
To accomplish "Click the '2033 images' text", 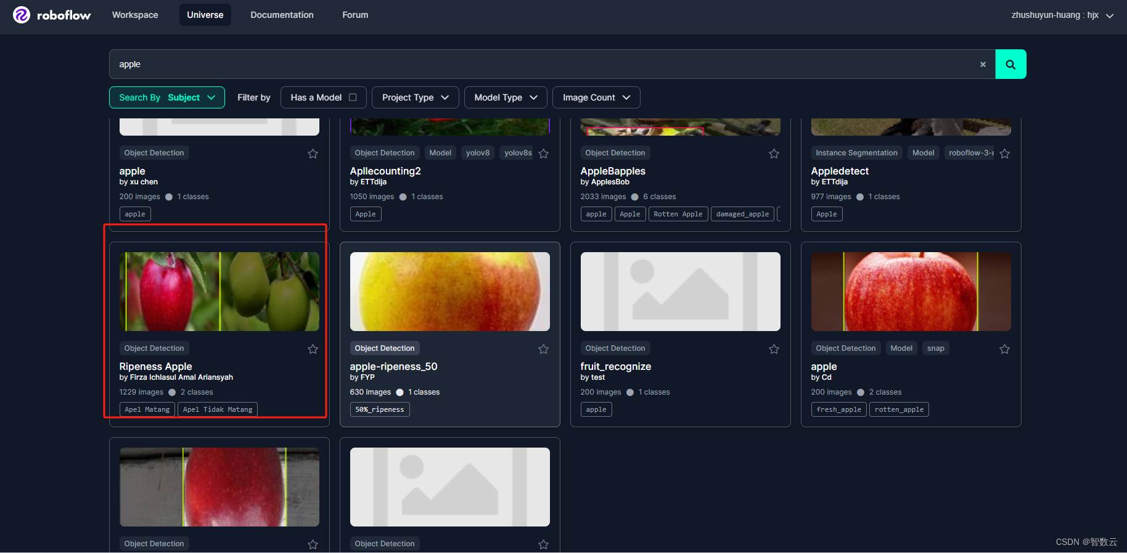I will click(603, 197).
